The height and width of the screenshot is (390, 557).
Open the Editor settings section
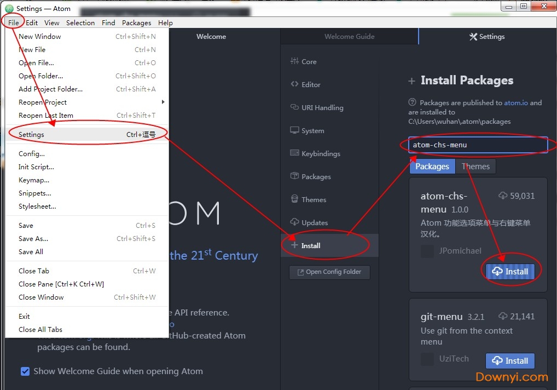point(310,85)
